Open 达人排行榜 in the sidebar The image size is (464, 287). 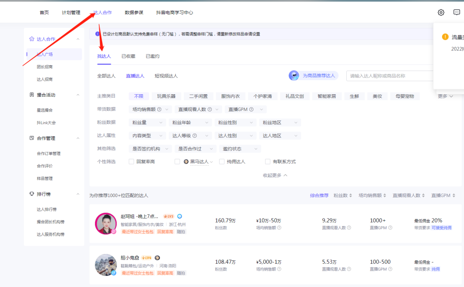[46, 209]
